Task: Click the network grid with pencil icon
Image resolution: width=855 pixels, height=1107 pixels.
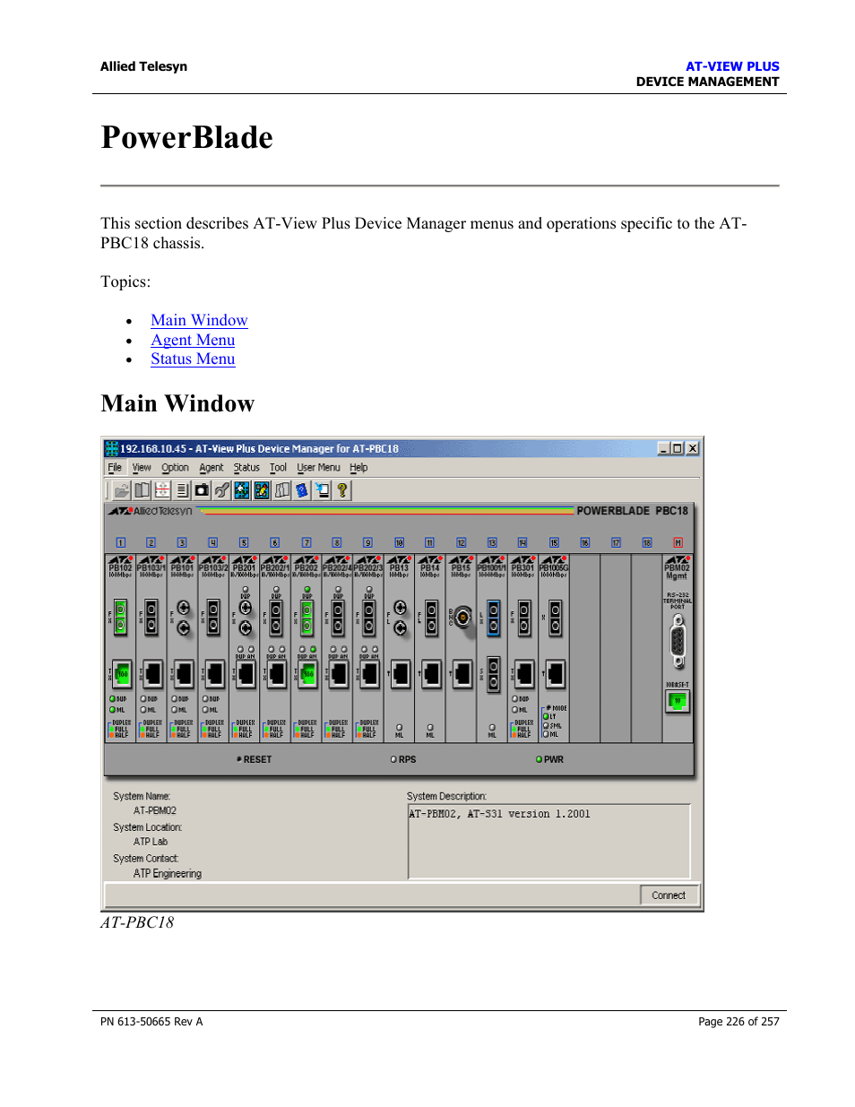Action: click(x=262, y=490)
